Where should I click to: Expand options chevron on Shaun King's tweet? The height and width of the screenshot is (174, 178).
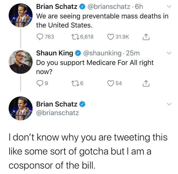pyautogui.click(x=169, y=53)
